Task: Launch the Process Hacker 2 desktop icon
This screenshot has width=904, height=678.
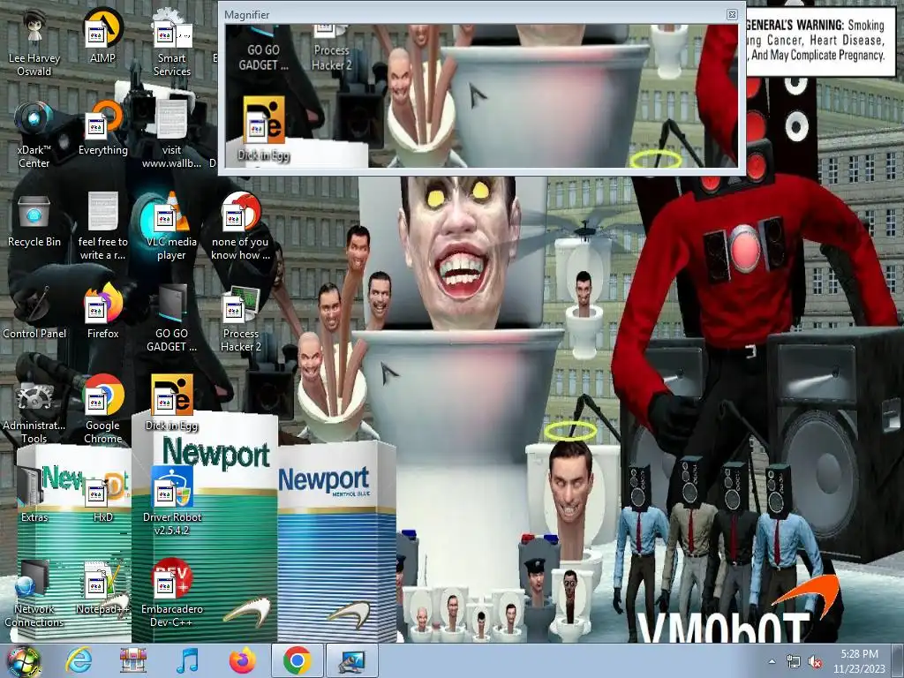Action: 241,318
